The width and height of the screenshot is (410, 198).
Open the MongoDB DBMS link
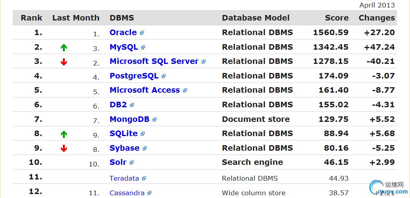click(x=129, y=119)
